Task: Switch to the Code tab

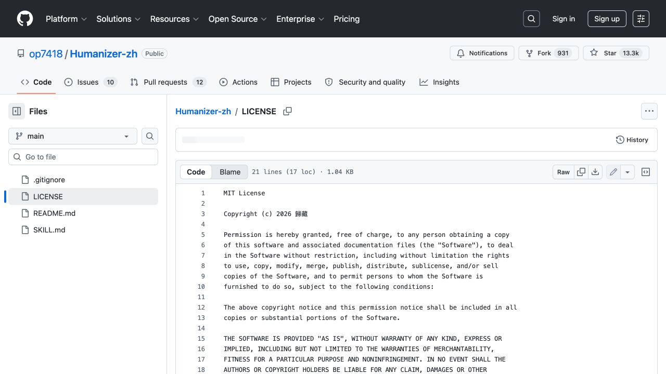Action: tap(36, 82)
